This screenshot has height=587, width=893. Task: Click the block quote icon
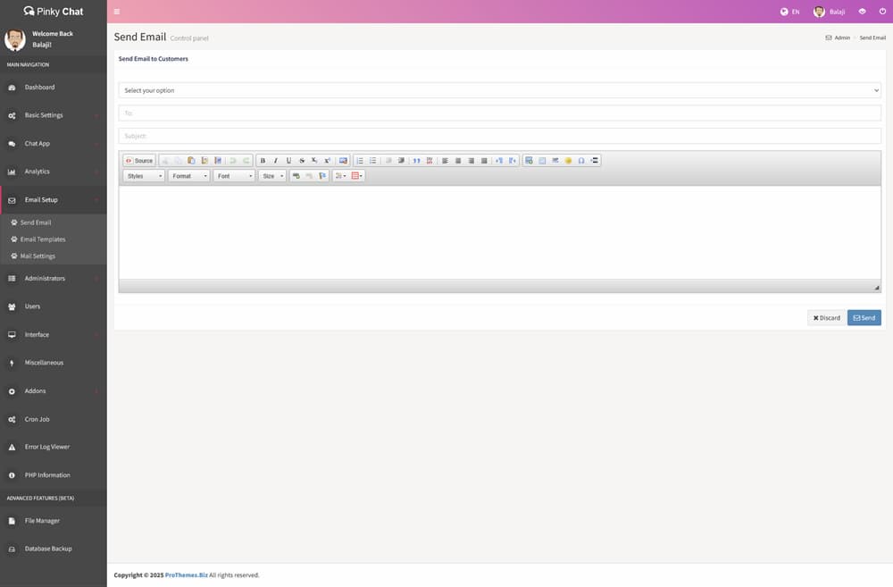pyautogui.click(x=416, y=161)
